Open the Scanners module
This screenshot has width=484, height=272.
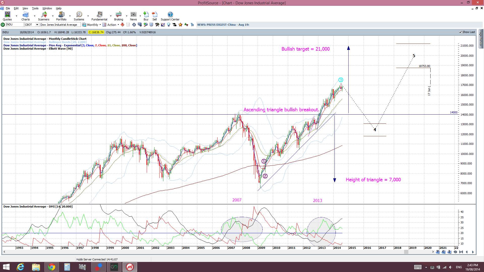click(44, 16)
